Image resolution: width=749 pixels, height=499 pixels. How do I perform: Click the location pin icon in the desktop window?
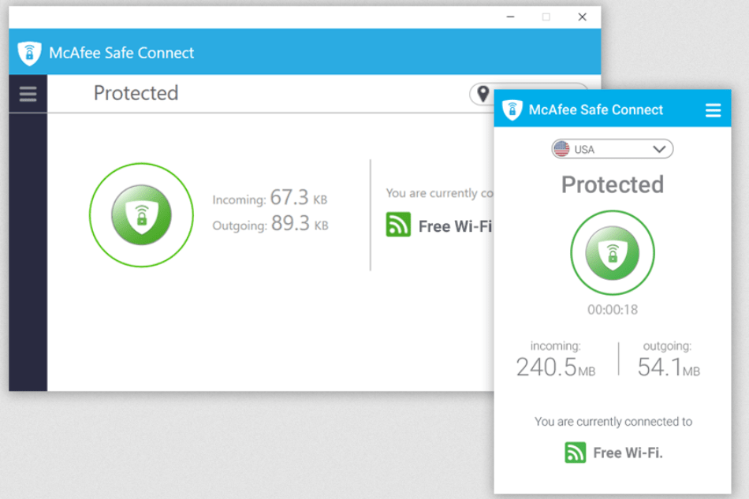click(483, 94)
